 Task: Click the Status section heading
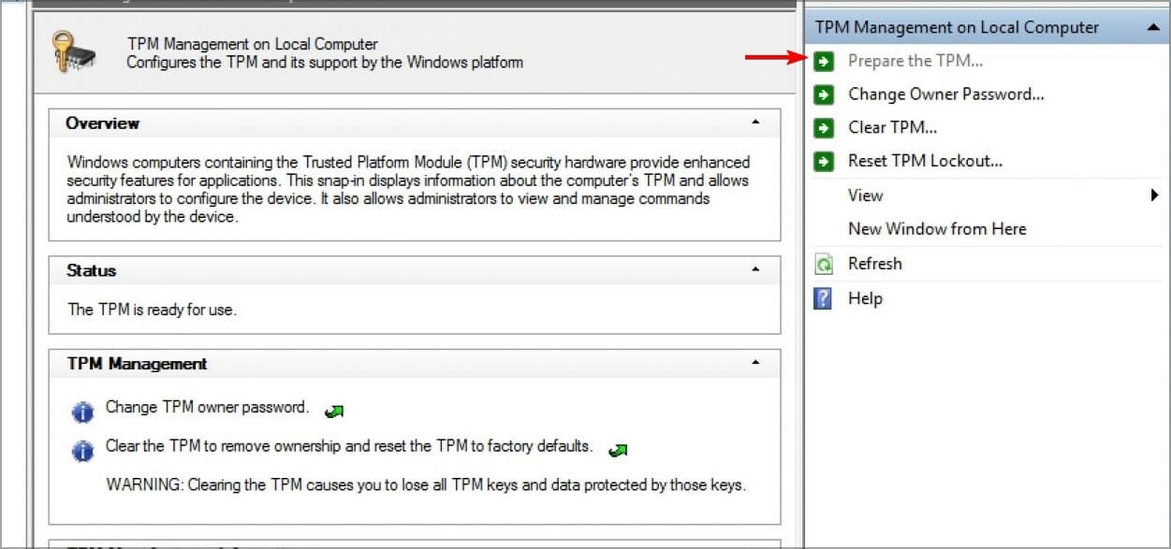92,270
